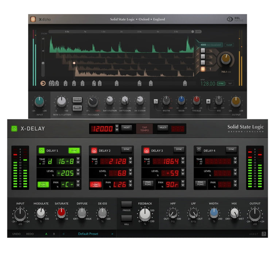Click the MULTI button in X-Delay
Viewport: 275px width, 255px height.
click(x=163, y=127)
